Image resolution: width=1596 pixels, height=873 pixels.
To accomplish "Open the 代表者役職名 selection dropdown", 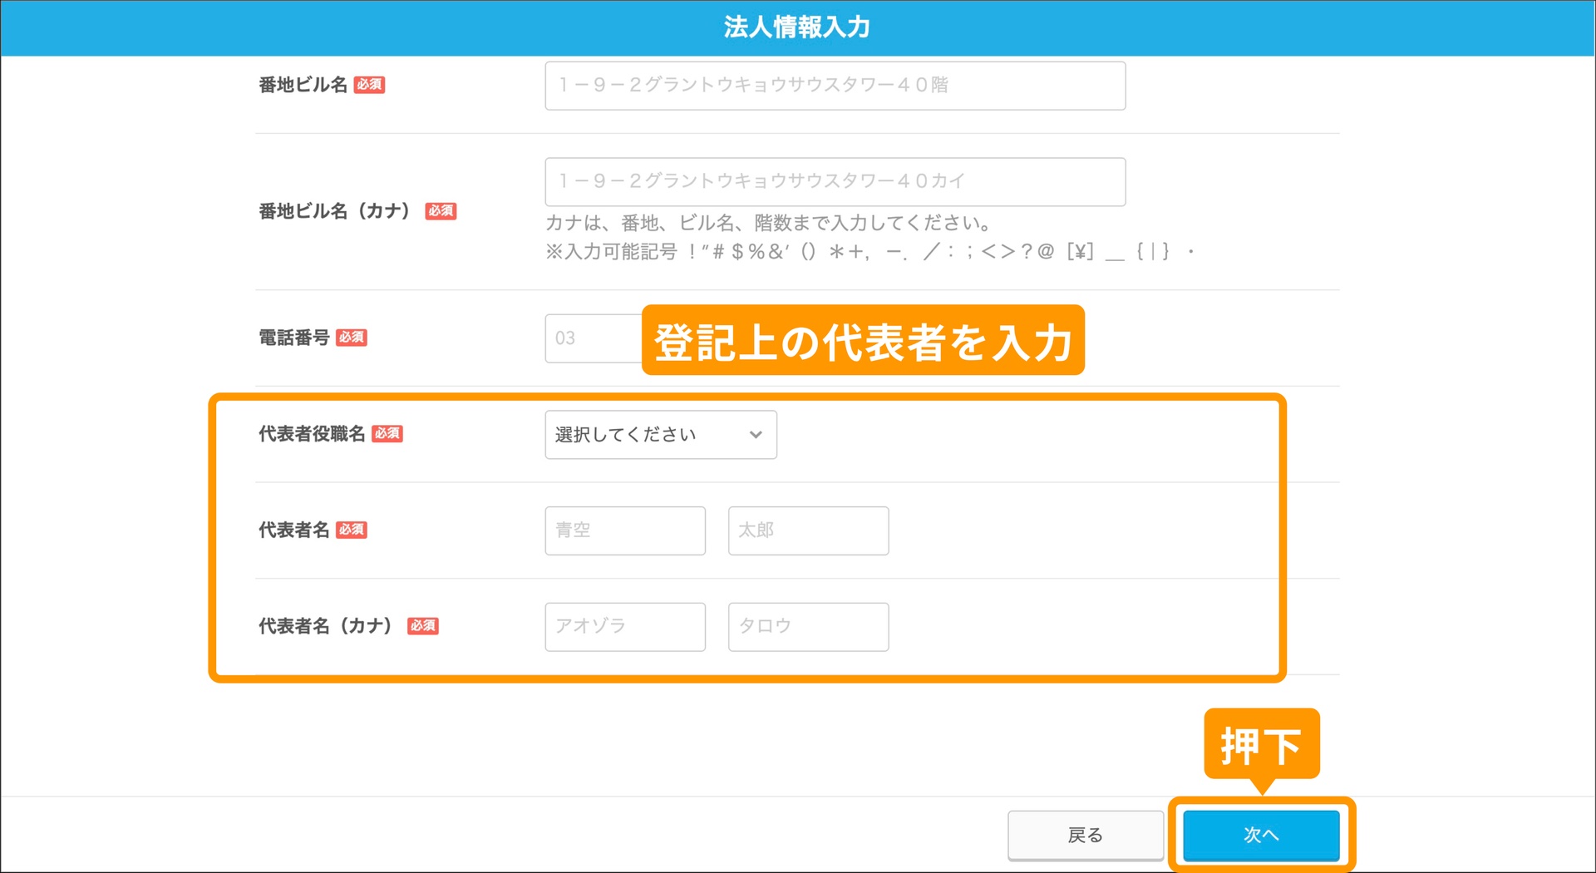I will click(x=659, y=434).
